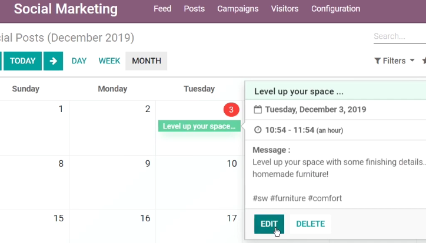Select the MONTH view

click(x=147, y=61)
